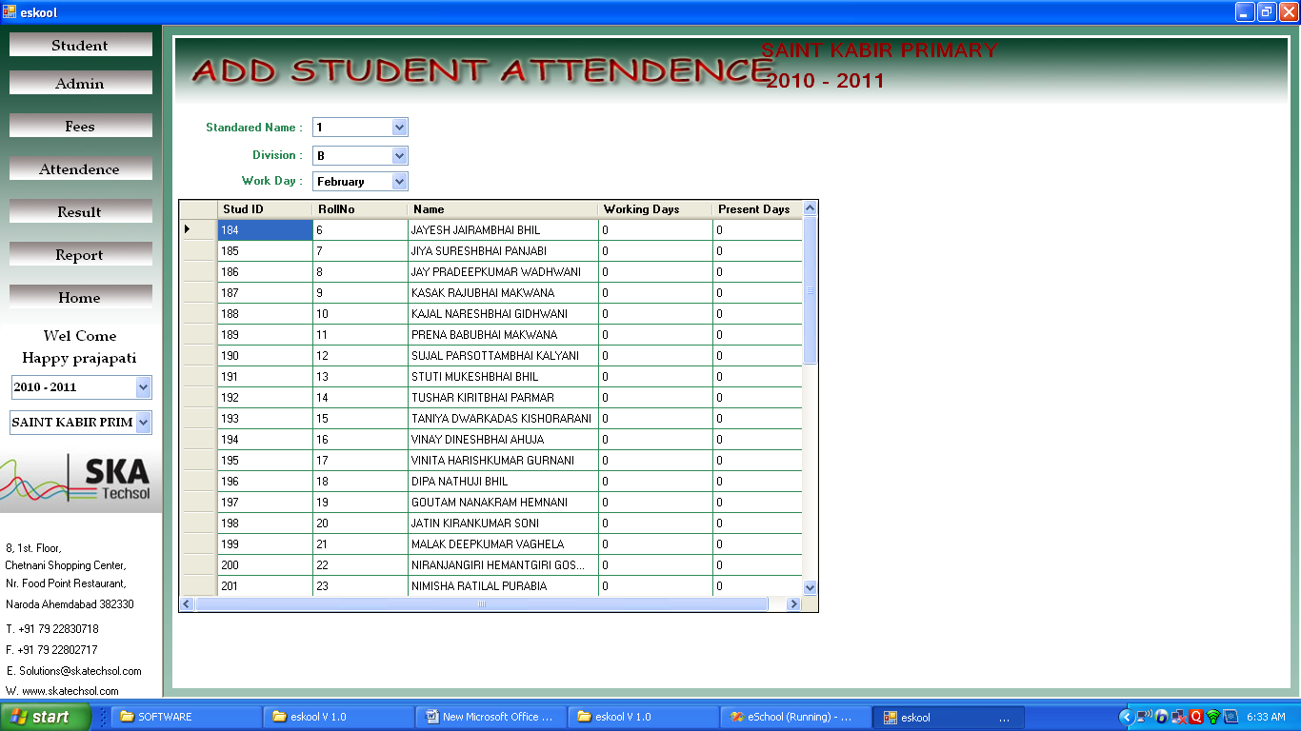
Task: Click the eskool title bar icon
Action: pyautogui.click(x=10, y=12)
